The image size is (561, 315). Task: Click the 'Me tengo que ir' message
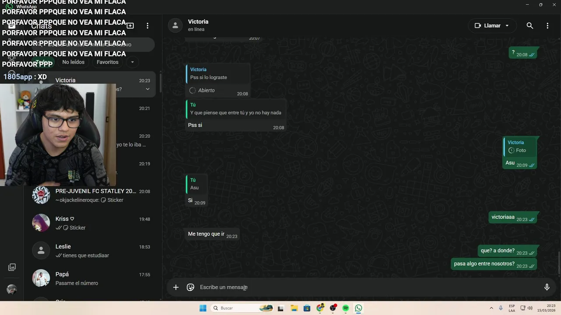point(213,234)
